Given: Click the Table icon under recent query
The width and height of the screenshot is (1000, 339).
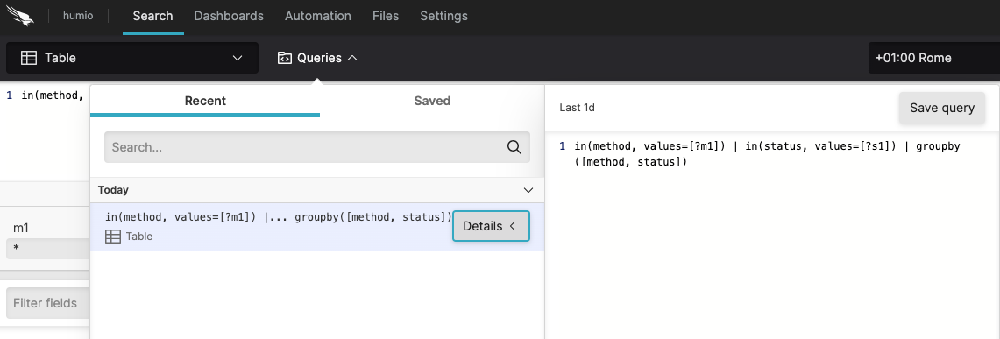Looking at the screenshot, I should [x=113, y=237].
